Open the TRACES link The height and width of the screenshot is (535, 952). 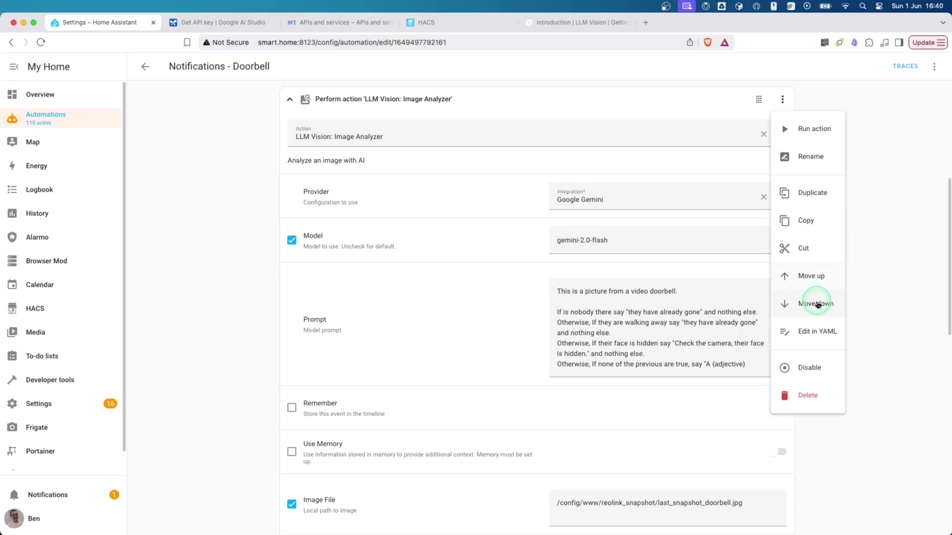[x=905, y=66]
